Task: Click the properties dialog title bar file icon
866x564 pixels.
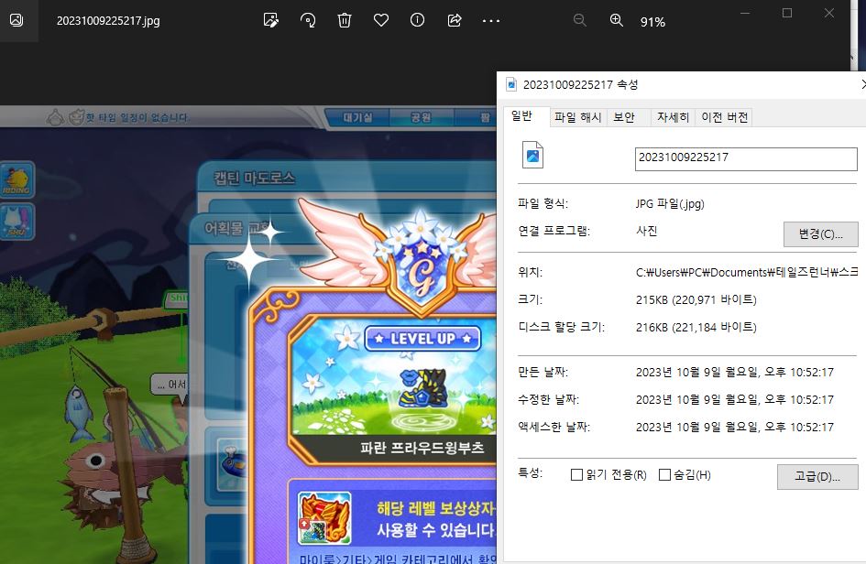Action: click(512, 84)
